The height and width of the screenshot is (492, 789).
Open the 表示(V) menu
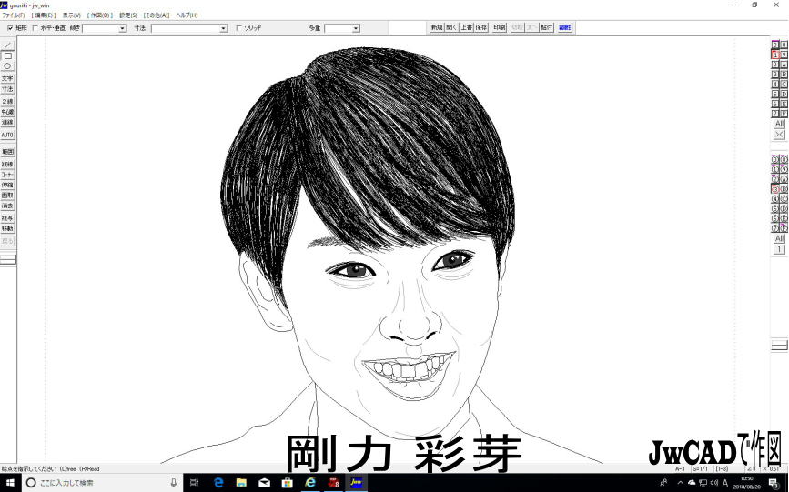[72, 15]
